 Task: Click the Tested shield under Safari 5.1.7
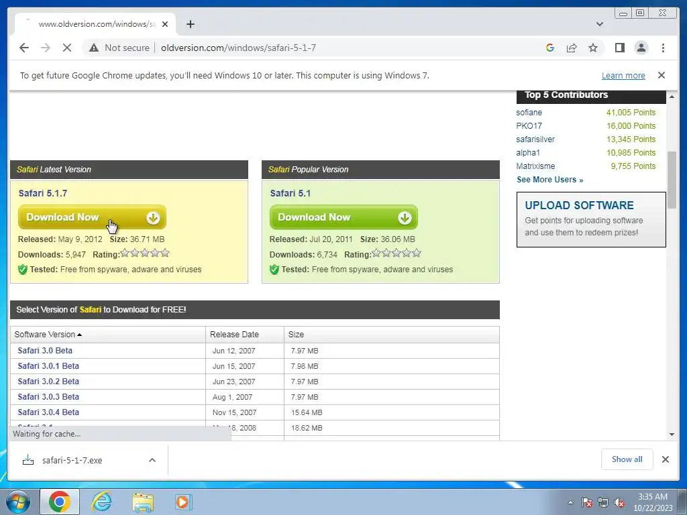pyautogui.click(x=23, y=270)
